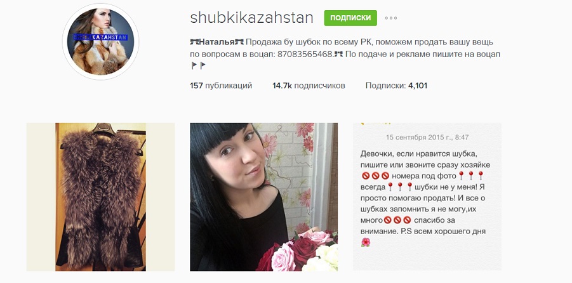Click the bow emoji after the phone number
This screenshot has width=572, height=283.
(x=338, y=55)
